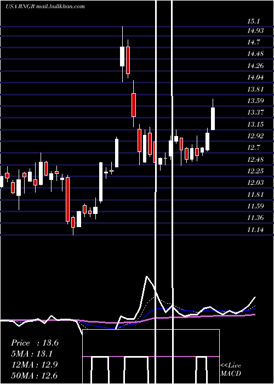Click the long red candlestick dropping to 11.36
This screenshot has height=384, width=274.
(x=67, y=199)
